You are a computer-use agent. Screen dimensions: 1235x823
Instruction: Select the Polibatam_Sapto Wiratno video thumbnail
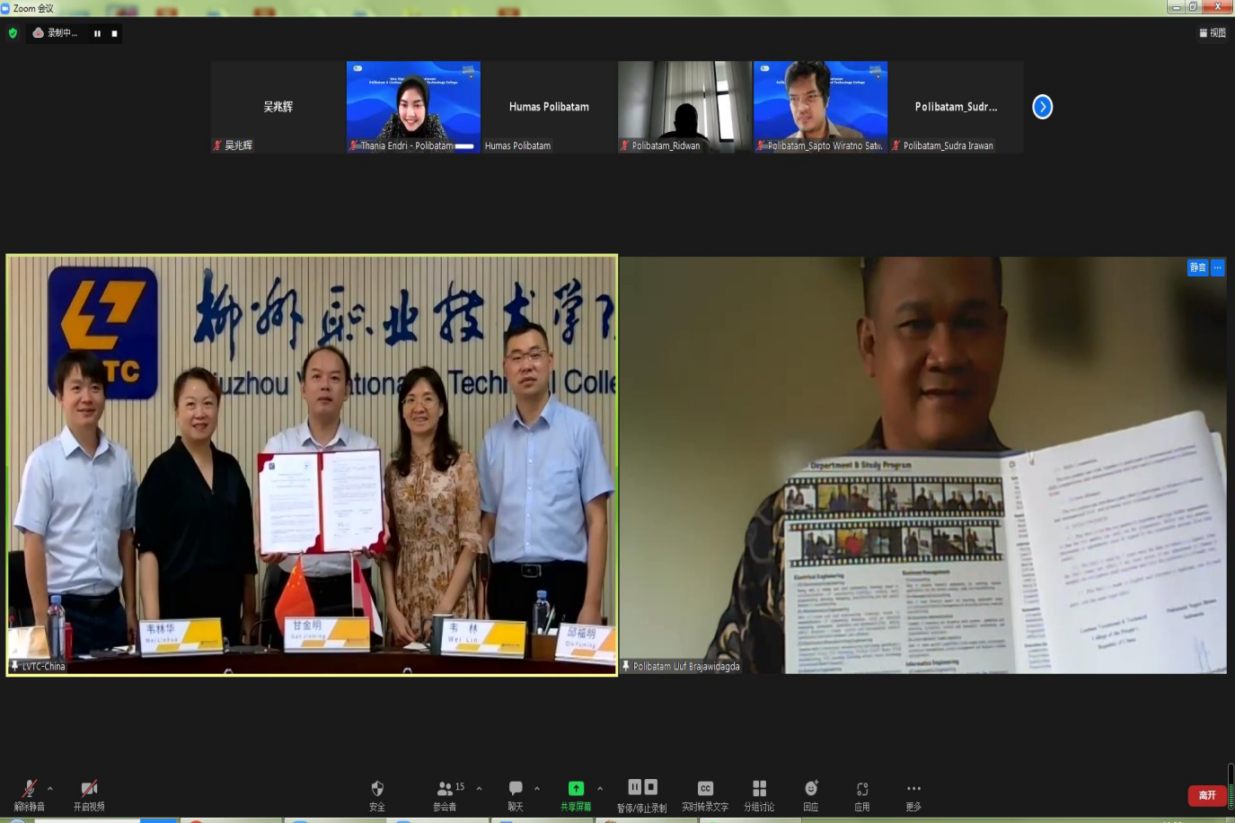(820, 106)
